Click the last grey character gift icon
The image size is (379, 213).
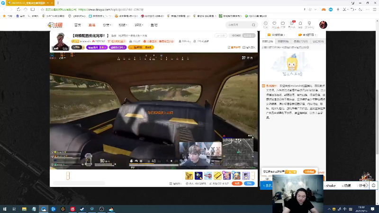click(x=246, y=176)
